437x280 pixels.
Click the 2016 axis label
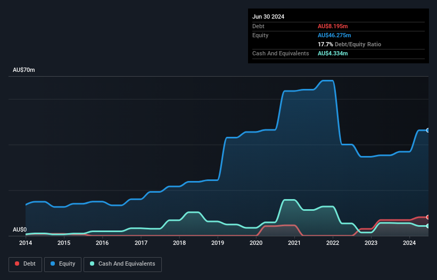pos(102,243)
